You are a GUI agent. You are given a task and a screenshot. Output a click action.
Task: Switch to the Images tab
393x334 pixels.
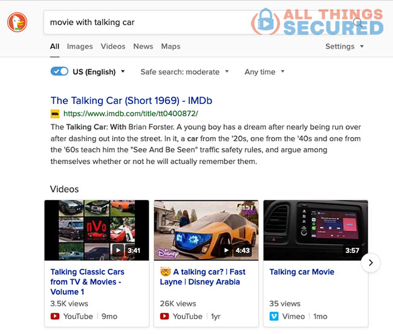80,47
